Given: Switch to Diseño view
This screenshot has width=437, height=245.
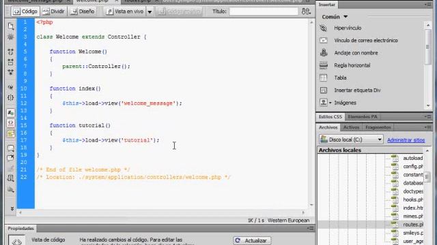Looking at the screenshot, I should coord(83,12).
